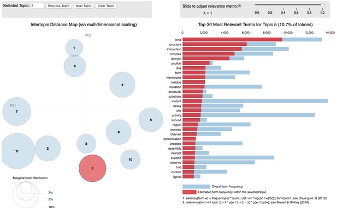Select topic circle 3 on the map

tap(86, 144)
